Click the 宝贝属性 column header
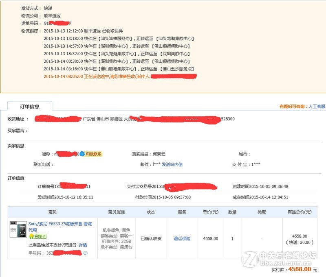 (117, 212)
